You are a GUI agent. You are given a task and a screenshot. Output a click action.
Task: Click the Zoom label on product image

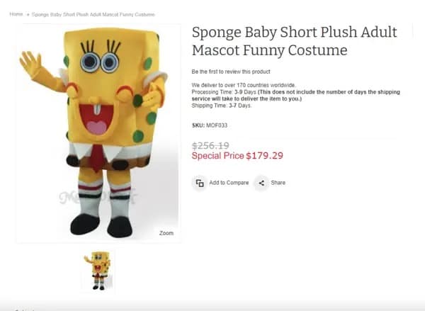[166, 232]
